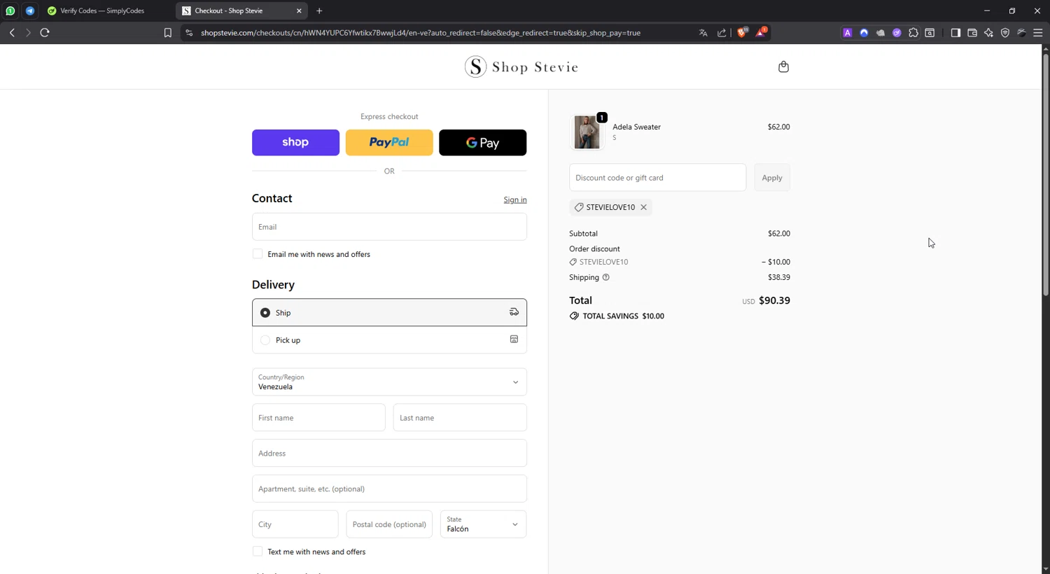Screen dimensions: 1050x574
Task: Open the browser extensions puzzle icon
Action: click(x=913, y=33)
